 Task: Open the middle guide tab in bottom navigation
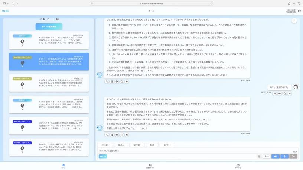click(x=150, y=166)
